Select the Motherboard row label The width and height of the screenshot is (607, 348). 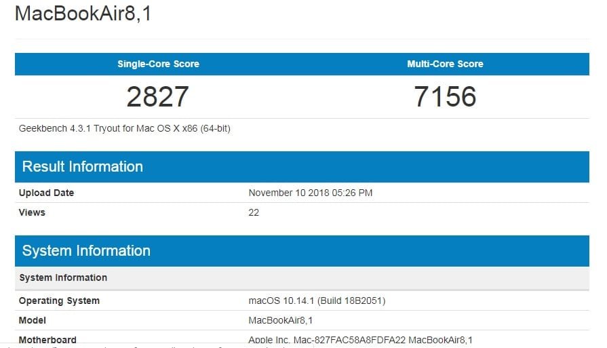(x=47, y=340)
